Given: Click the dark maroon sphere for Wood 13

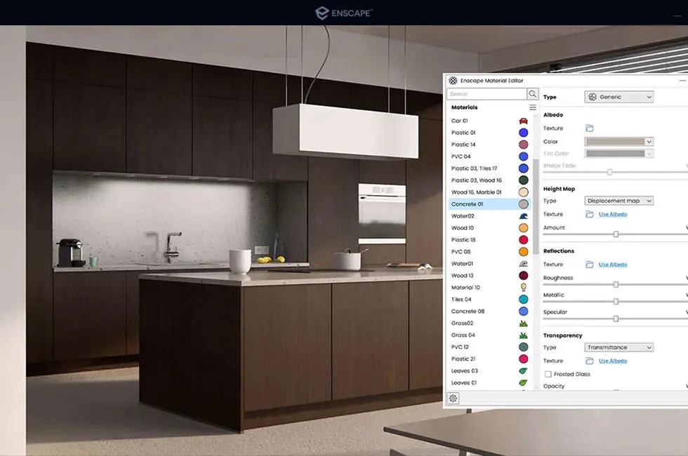Looking at the screenshot, I should [x=523, y=275].
